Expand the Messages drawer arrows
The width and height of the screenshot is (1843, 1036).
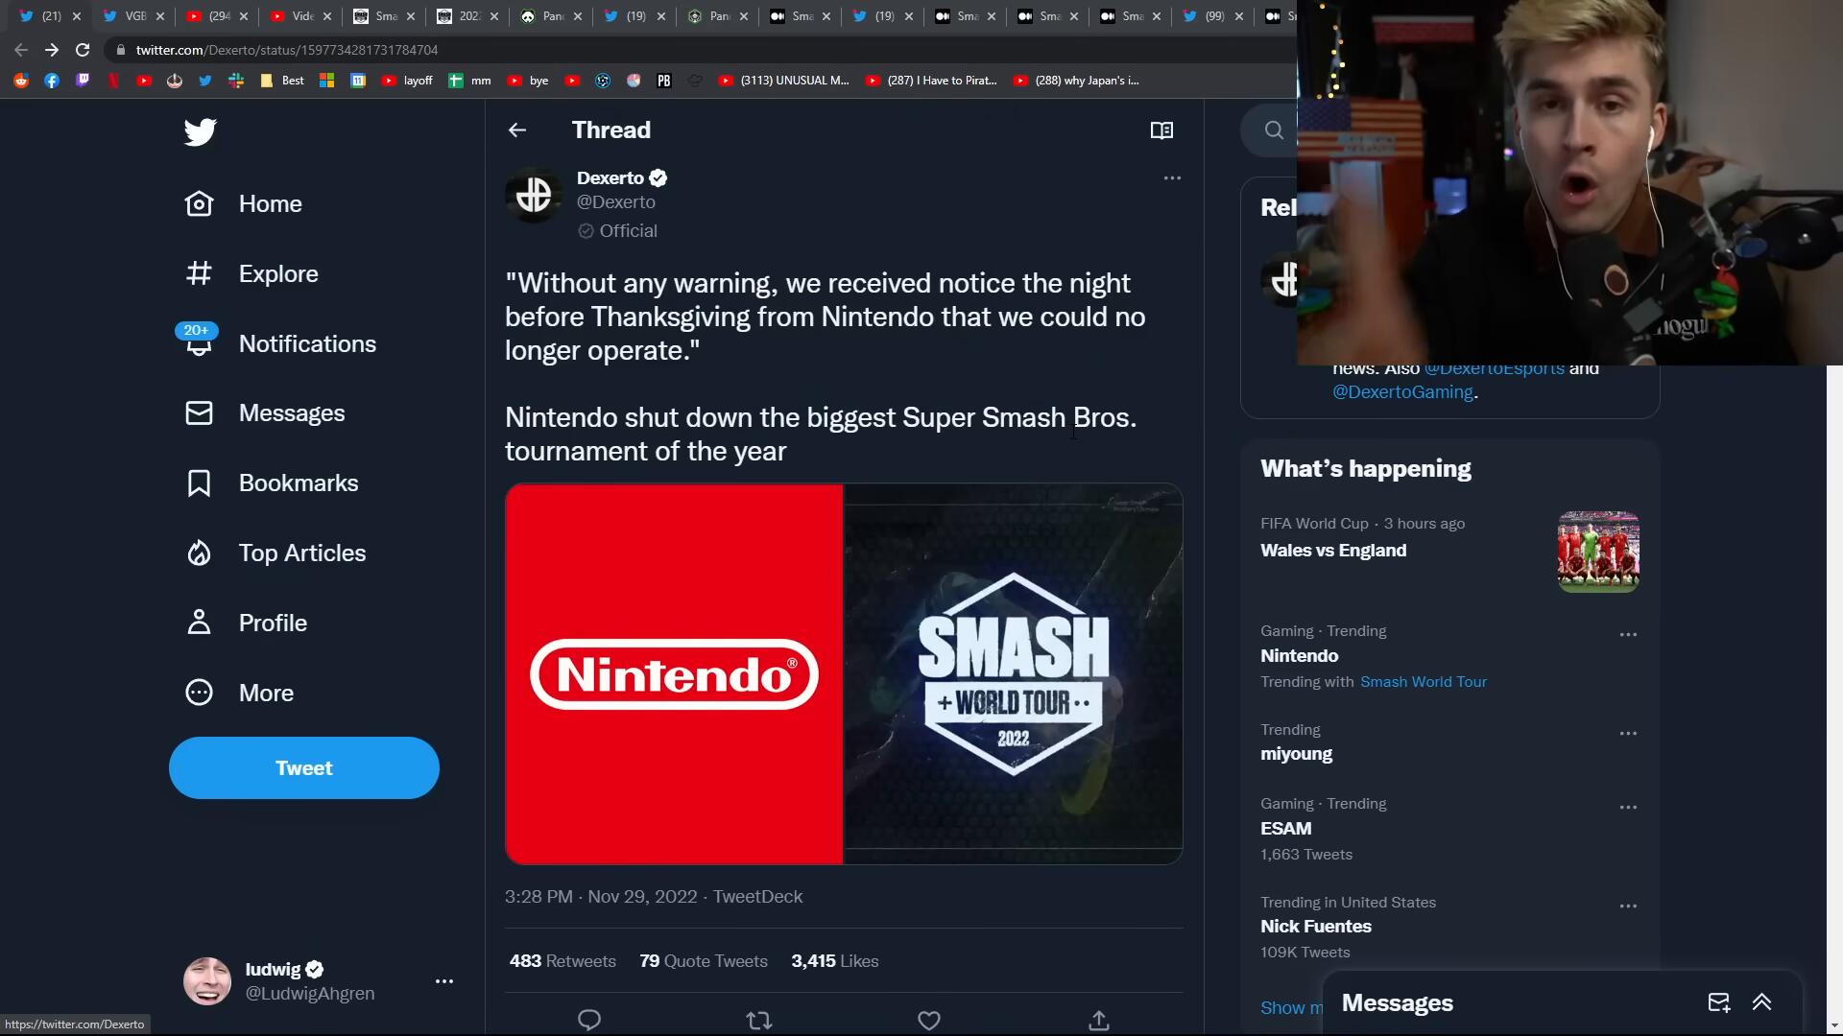pyautogui.click(x=1761, y=1002)
